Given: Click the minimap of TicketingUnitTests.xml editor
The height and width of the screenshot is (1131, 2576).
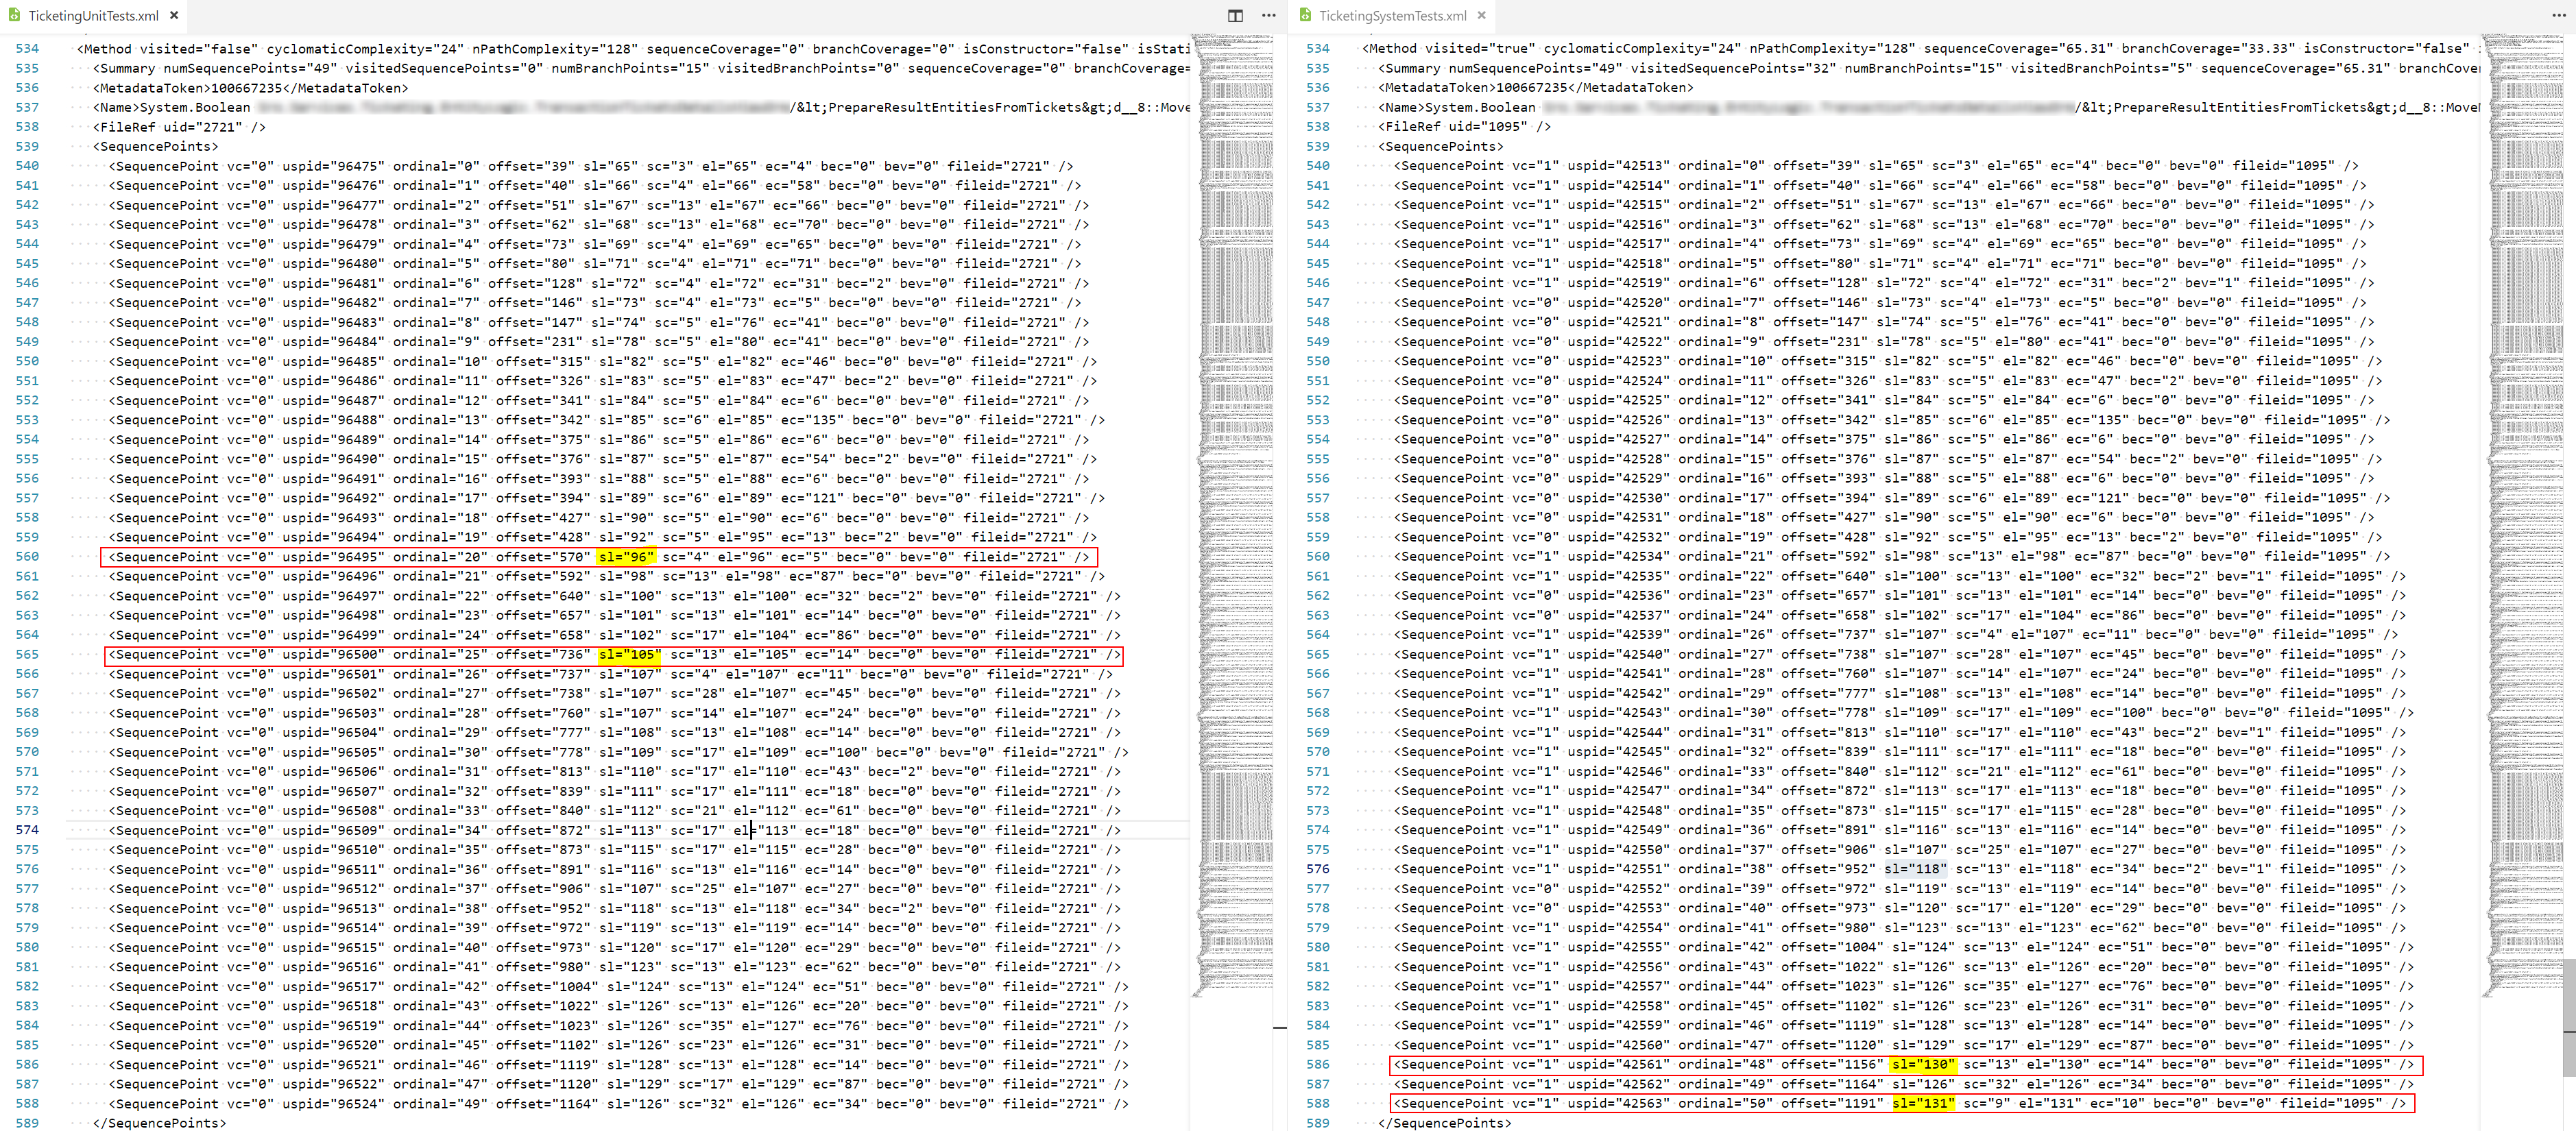Looking at the screenshot, I should pos(1231,515).
